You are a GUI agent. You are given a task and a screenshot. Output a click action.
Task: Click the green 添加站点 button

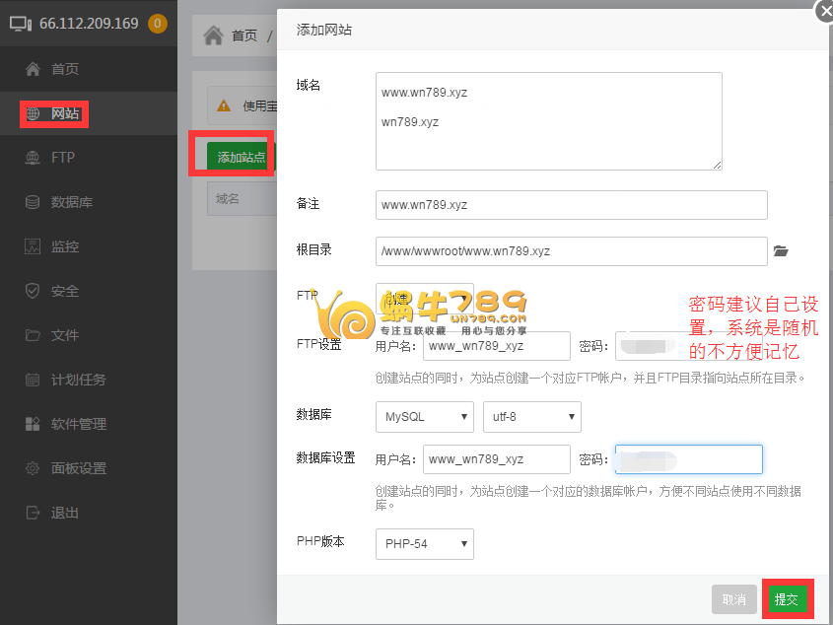coord(236,155)
